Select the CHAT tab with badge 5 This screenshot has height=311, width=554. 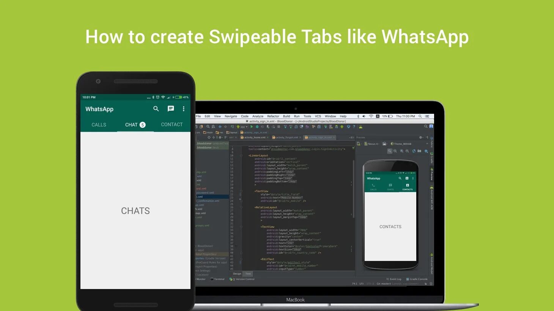pyautogui.click(x=135, y=125)
